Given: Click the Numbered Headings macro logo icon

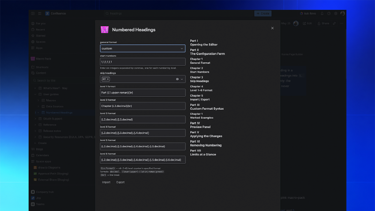Looking at the screenshot, I should click(105, 30).
